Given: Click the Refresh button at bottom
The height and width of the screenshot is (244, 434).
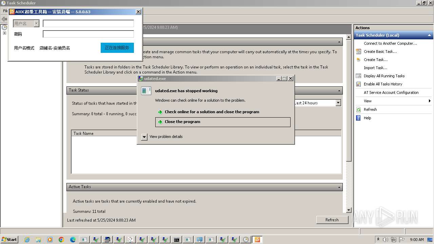Looking at the screenshot, I should point(332,220).
